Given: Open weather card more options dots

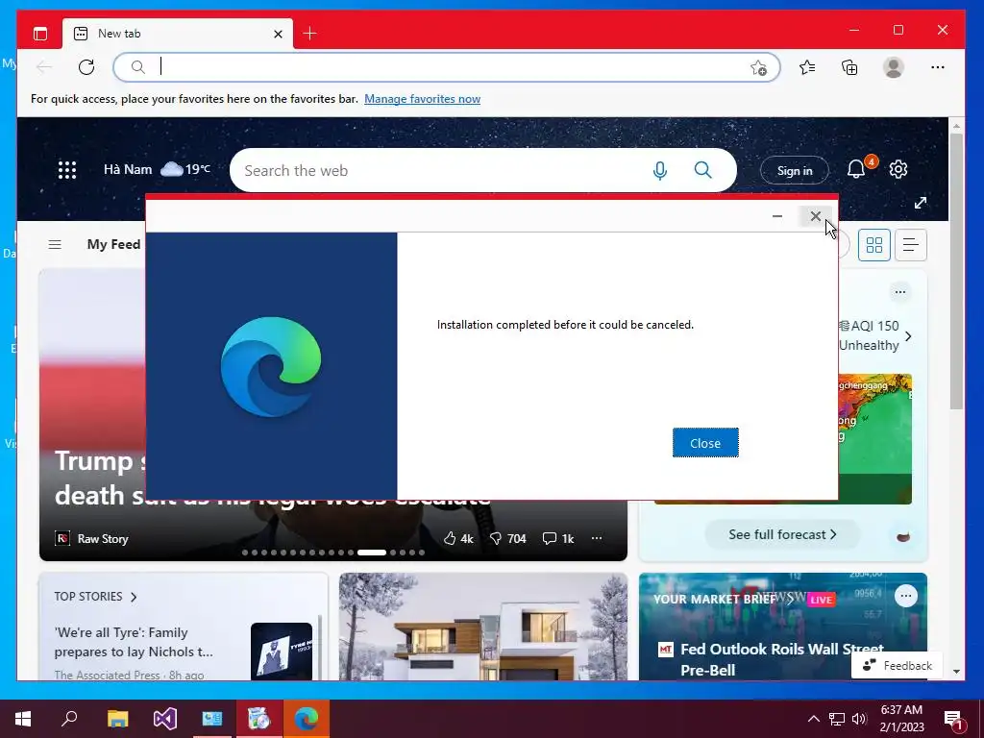Looking at the screenshot, I should click(899, 292).
